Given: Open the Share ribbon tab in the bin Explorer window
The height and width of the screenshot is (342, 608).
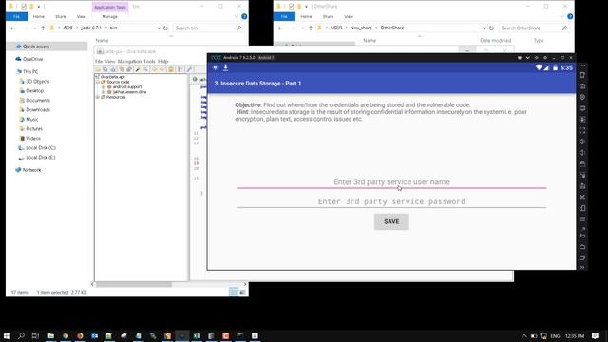Looking at the screenshot, I should tap(61, 17).
